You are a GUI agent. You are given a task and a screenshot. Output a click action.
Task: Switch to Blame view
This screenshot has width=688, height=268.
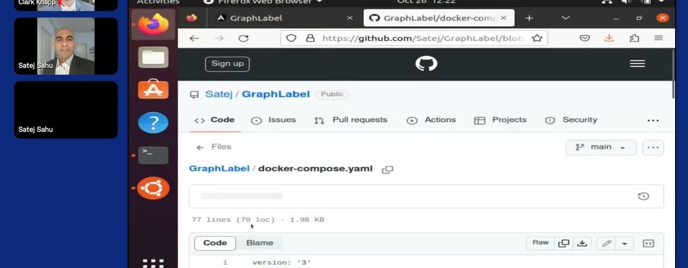pos(260,243)
